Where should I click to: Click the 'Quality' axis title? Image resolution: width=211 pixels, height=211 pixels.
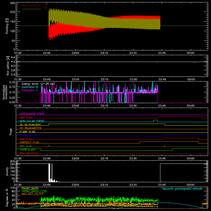(x=7, y=171)
